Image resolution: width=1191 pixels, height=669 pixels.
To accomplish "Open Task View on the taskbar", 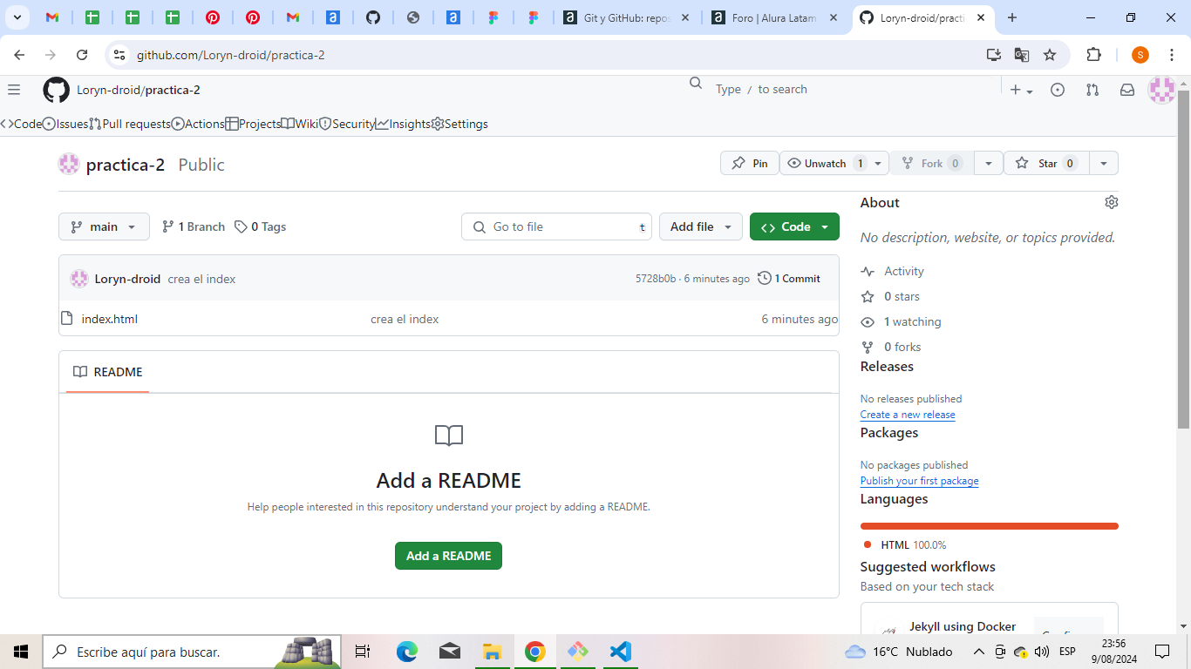I will pos(363,652).
